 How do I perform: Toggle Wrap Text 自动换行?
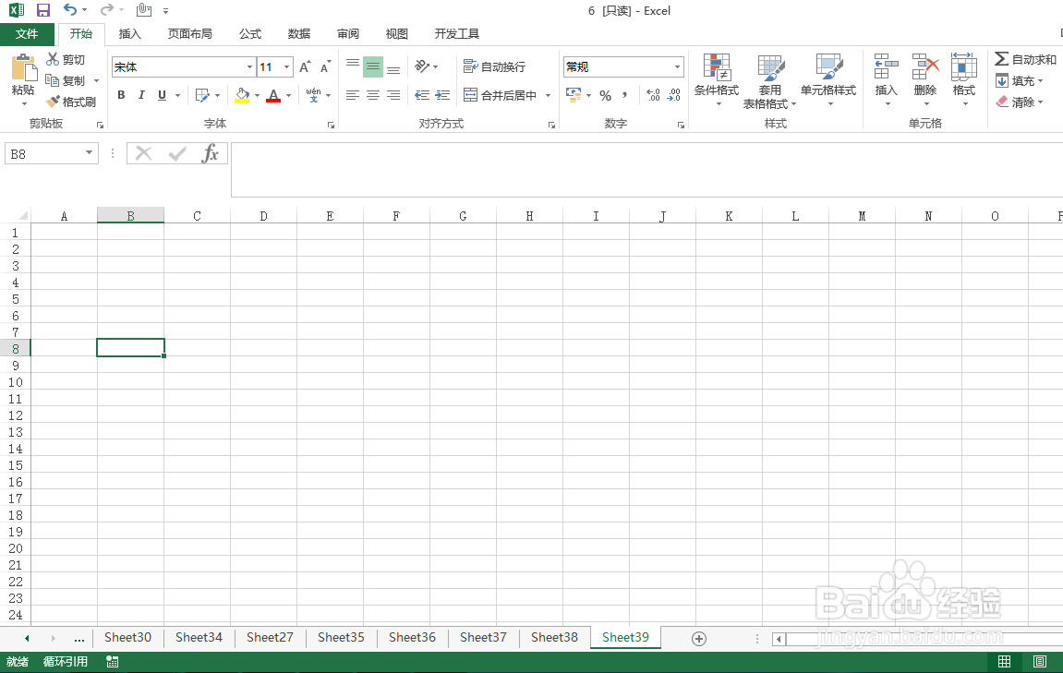point(494,66)
